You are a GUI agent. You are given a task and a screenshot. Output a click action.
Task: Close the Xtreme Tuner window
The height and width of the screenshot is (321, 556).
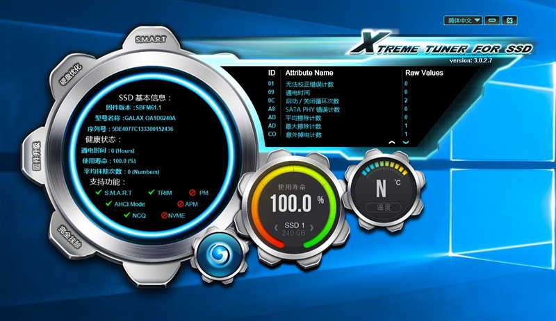[x=509, y=20]
